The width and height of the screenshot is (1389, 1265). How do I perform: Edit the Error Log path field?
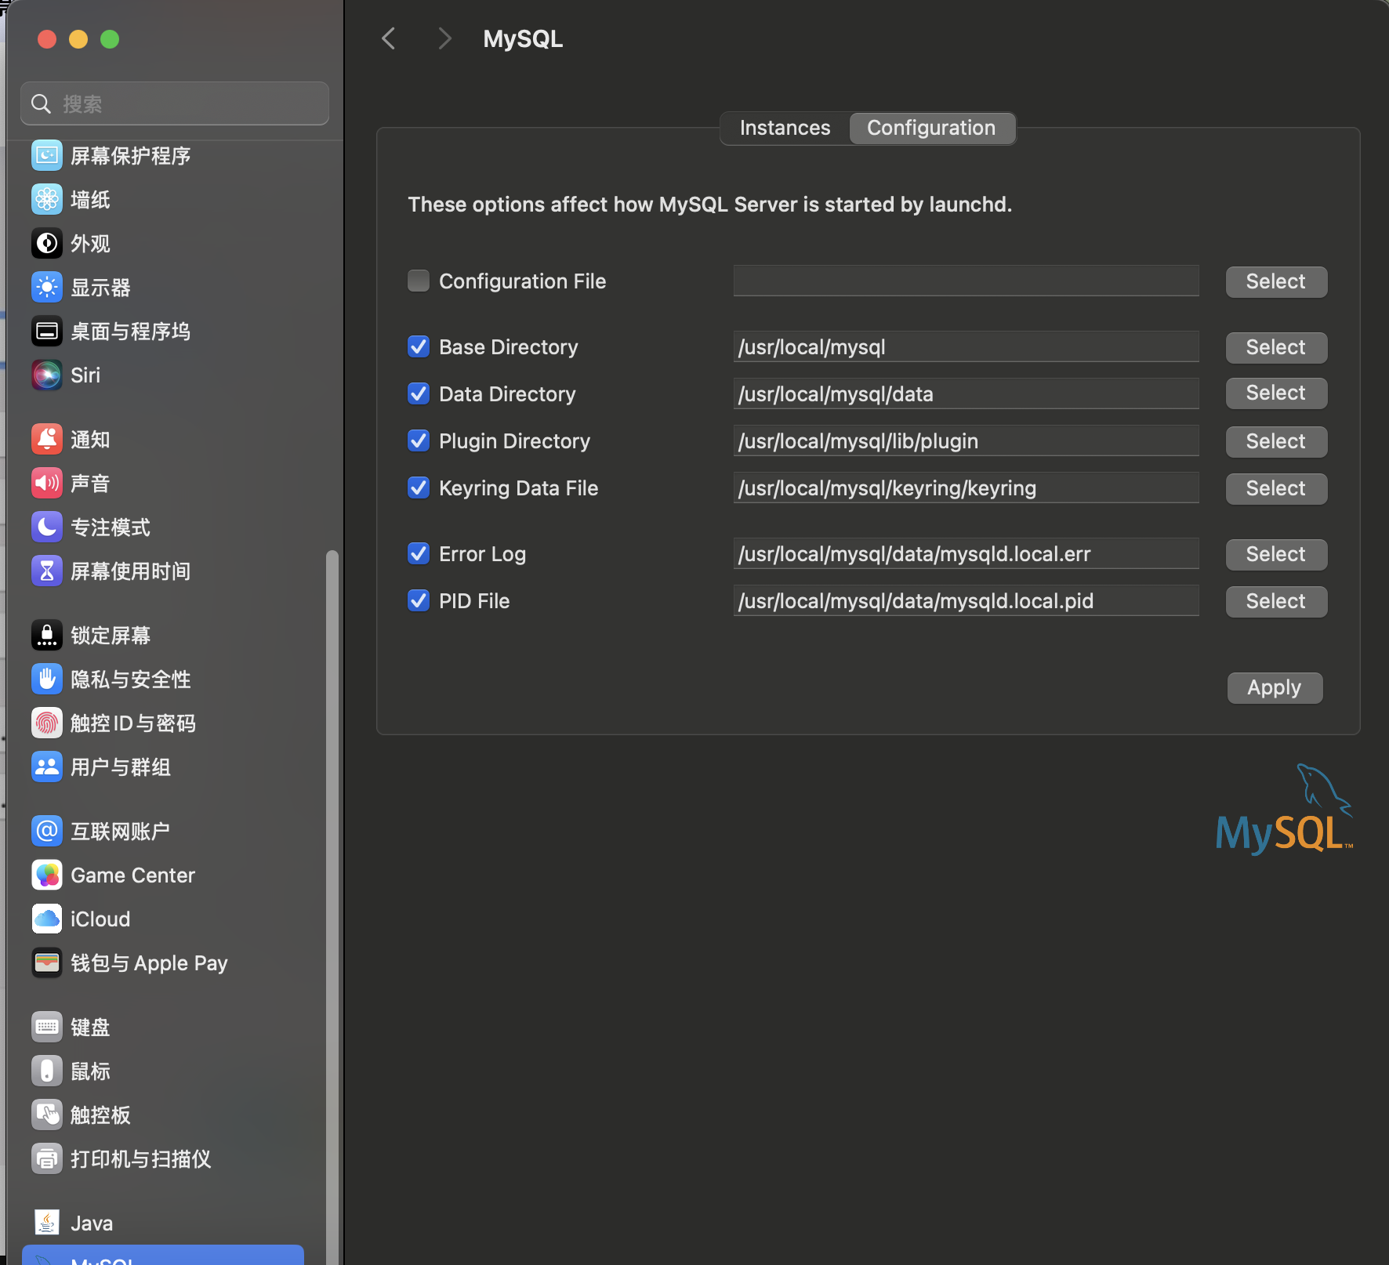[966, 553]
